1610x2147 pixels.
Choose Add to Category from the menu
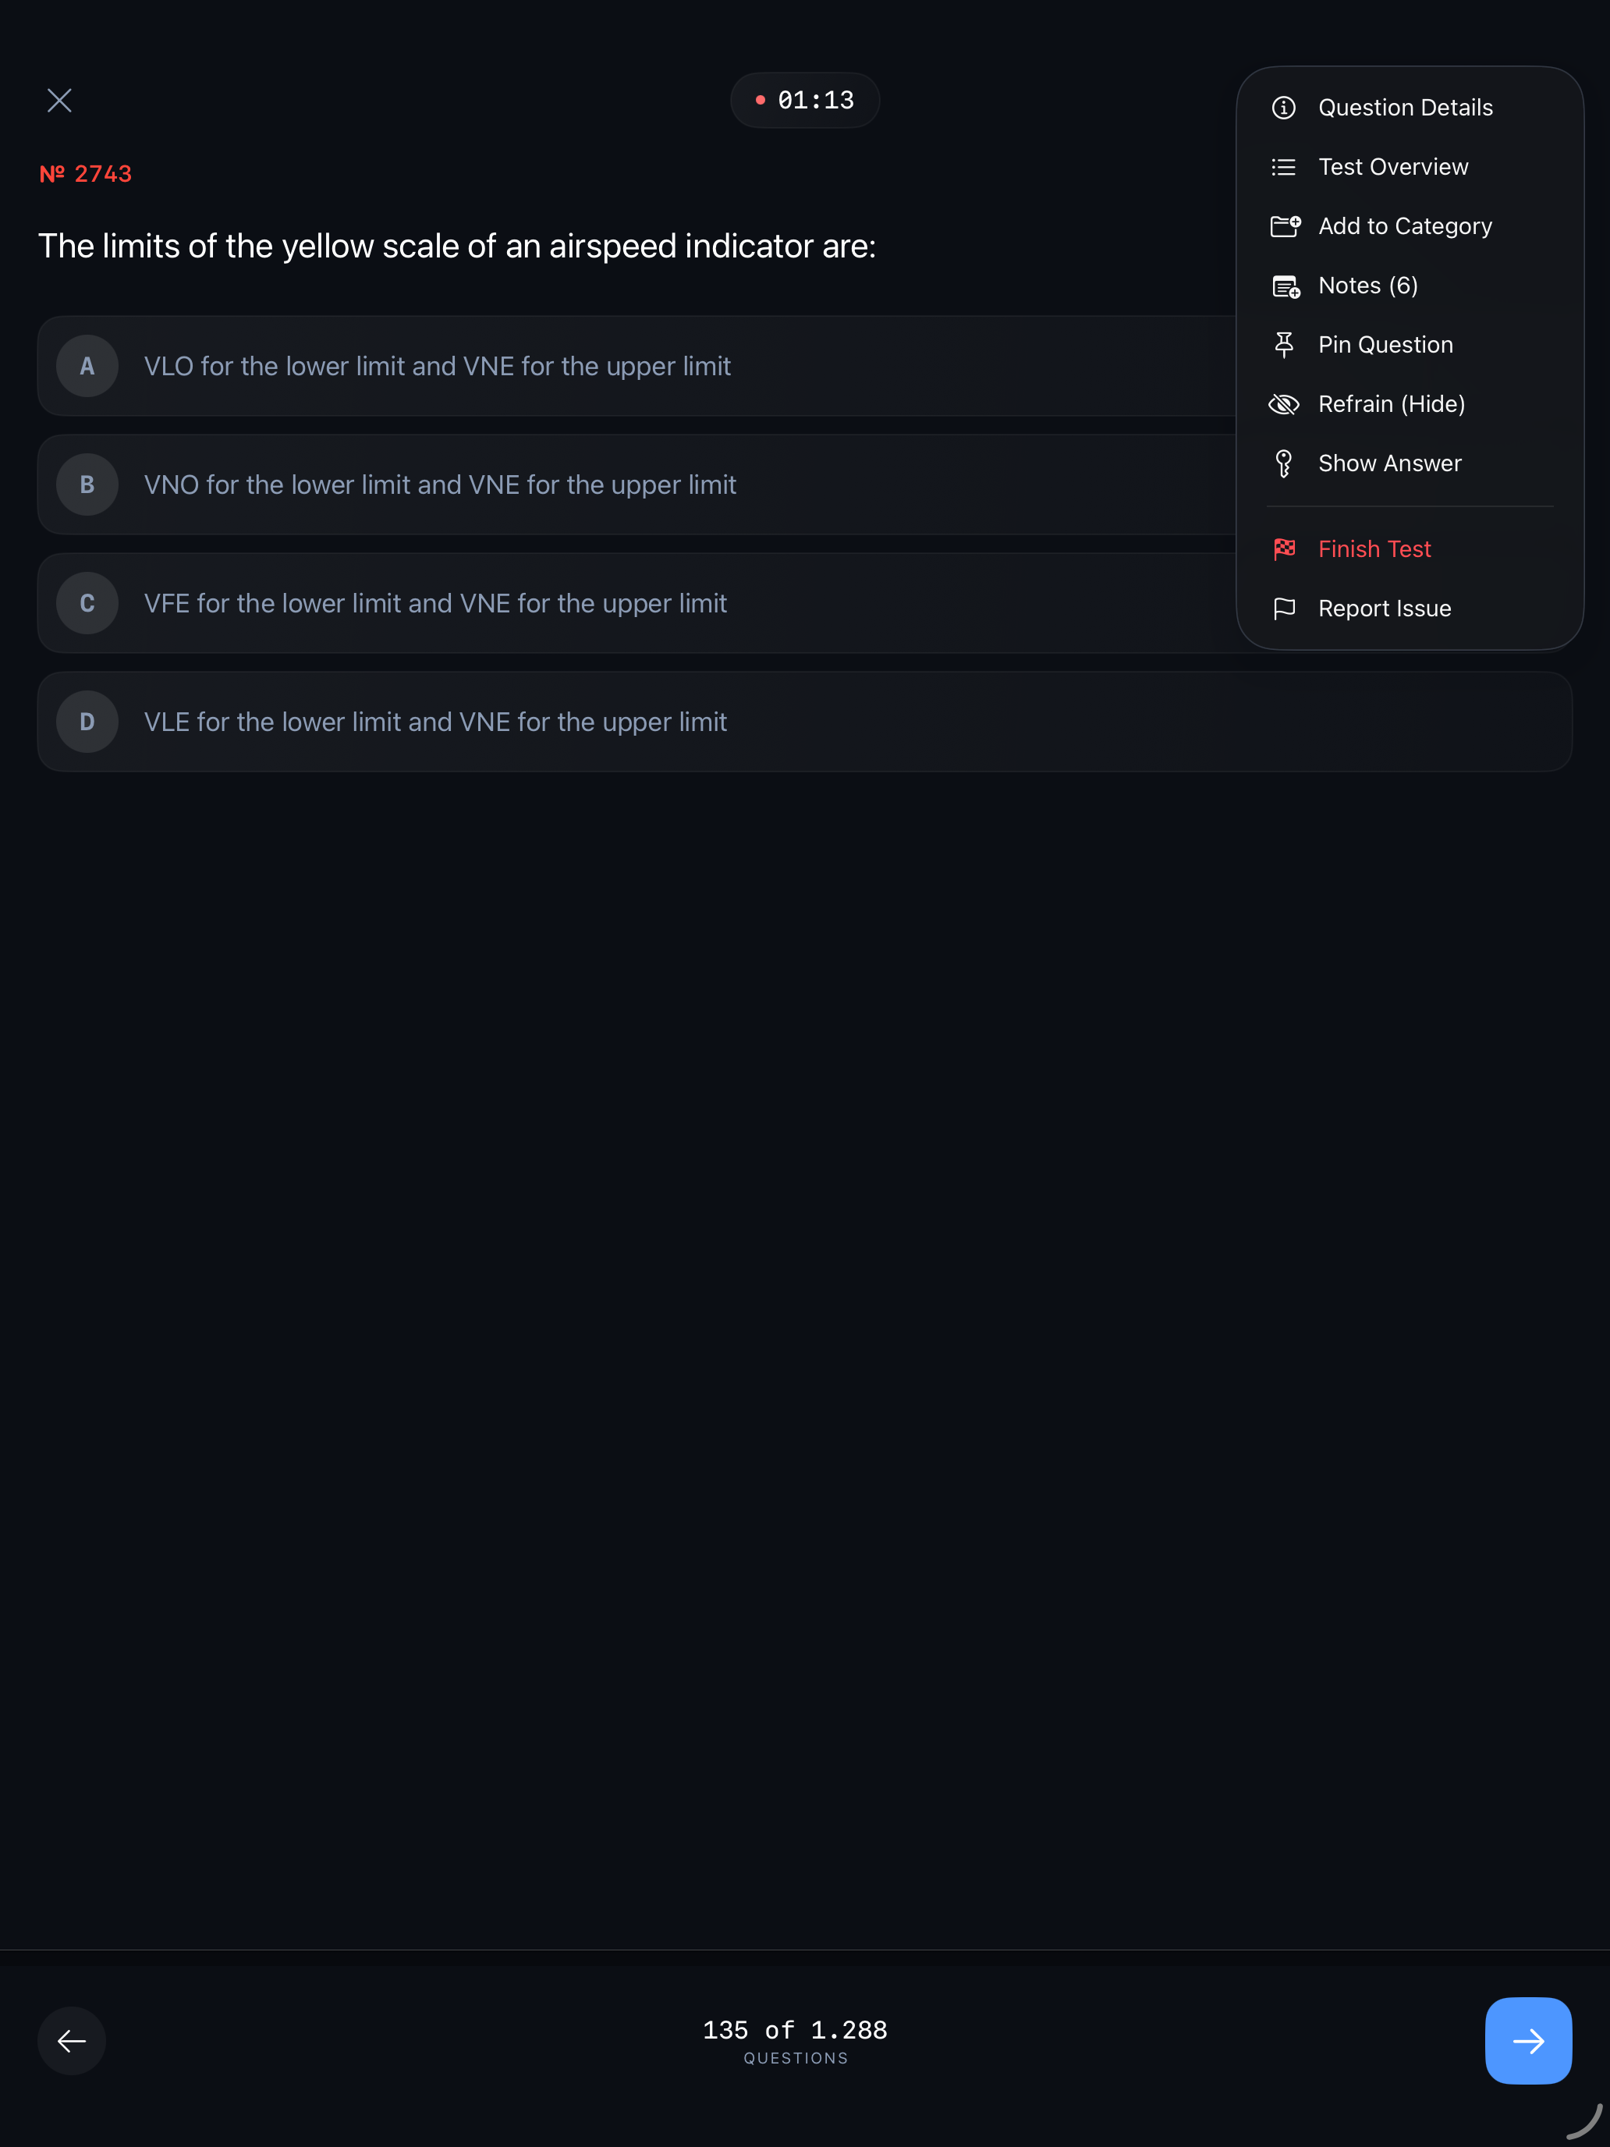pos(1404,225)
